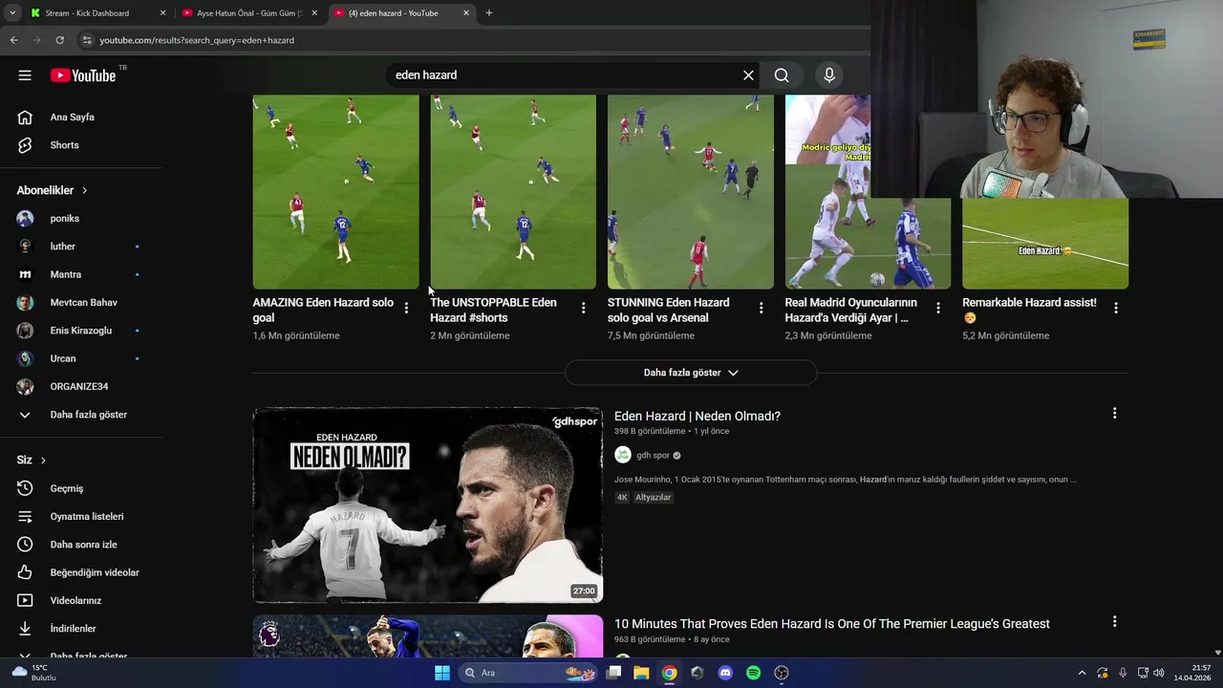Click the Eden Hazard | Neden Olmadı? title
1223x688 pixels.
(697, 417)
